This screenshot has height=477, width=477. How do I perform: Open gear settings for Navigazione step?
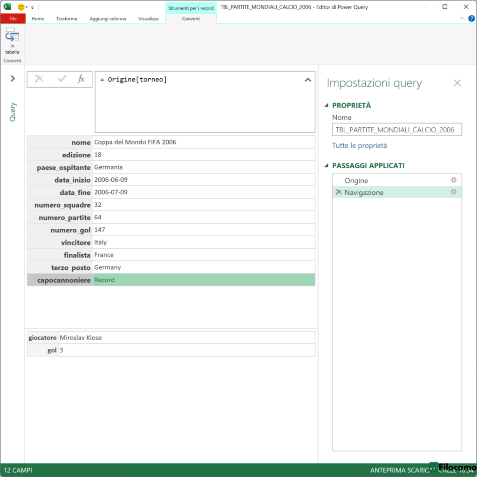click(x=454, y=192)
